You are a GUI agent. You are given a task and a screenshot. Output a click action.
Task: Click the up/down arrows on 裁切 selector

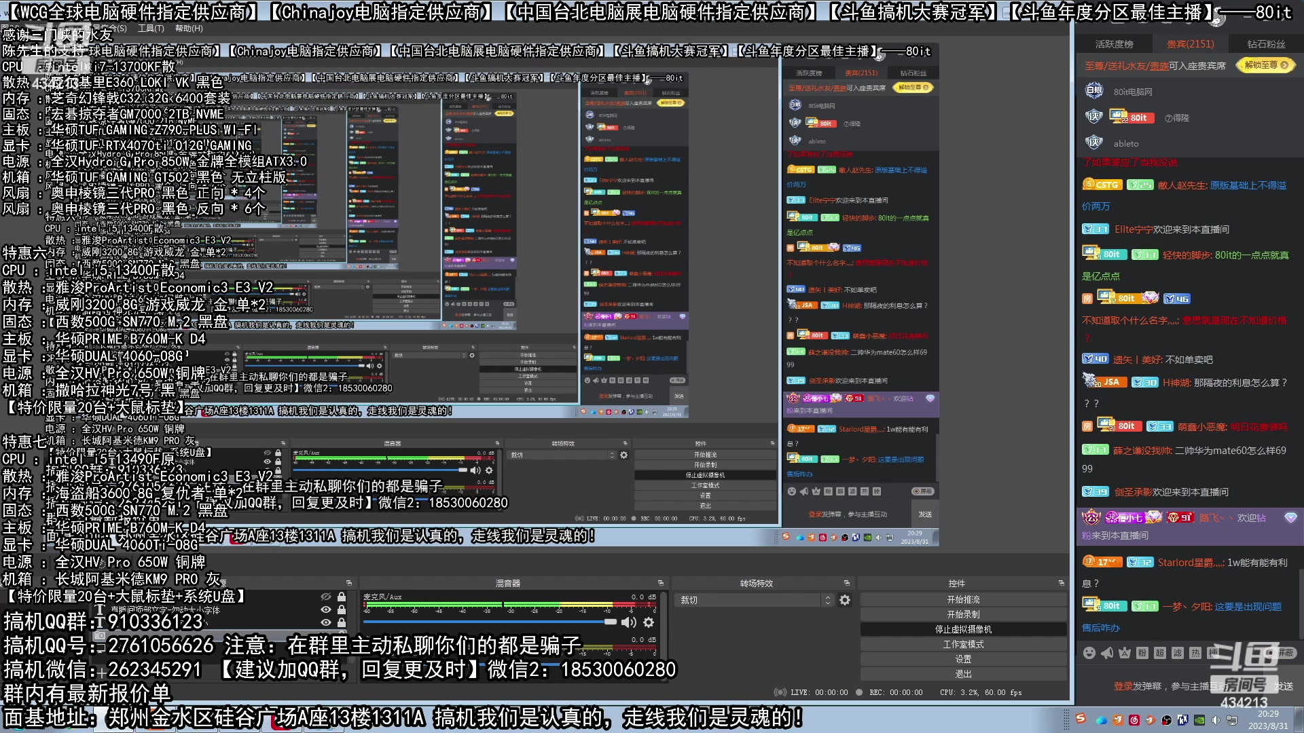click(827, 600)
